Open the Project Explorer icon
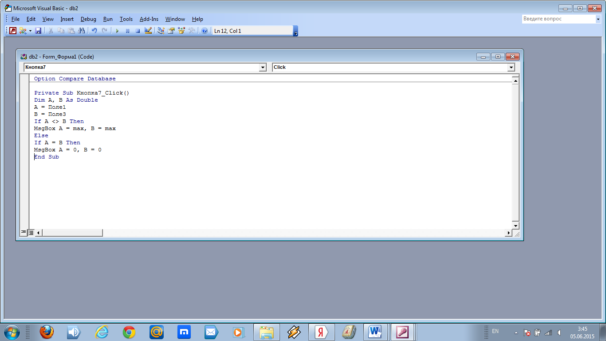The image size is (606, 341). tap(161, 31)
